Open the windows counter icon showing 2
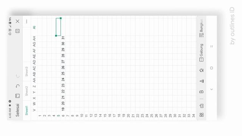Screen dimensions: 242x136 tap(17, 31)
